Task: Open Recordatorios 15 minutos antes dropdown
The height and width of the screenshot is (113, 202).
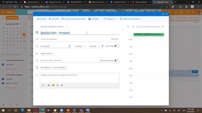Action: (54, 67)
